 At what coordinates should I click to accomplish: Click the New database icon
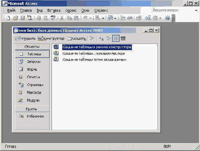point(8,18)
